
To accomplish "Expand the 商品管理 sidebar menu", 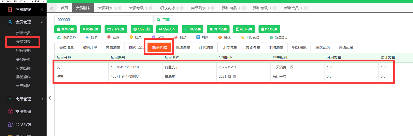I will tap(42, 99).
